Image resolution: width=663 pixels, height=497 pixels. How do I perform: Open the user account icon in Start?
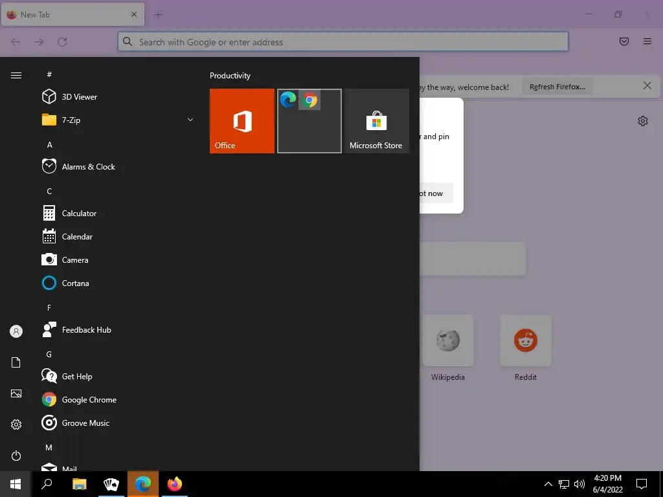point(16,331)
